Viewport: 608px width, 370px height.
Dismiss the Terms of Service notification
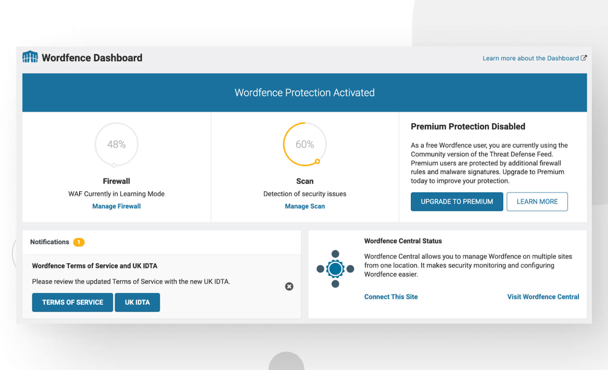289,287
